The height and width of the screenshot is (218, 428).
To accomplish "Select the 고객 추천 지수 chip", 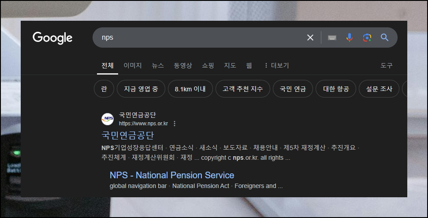I will click(243, 89).
